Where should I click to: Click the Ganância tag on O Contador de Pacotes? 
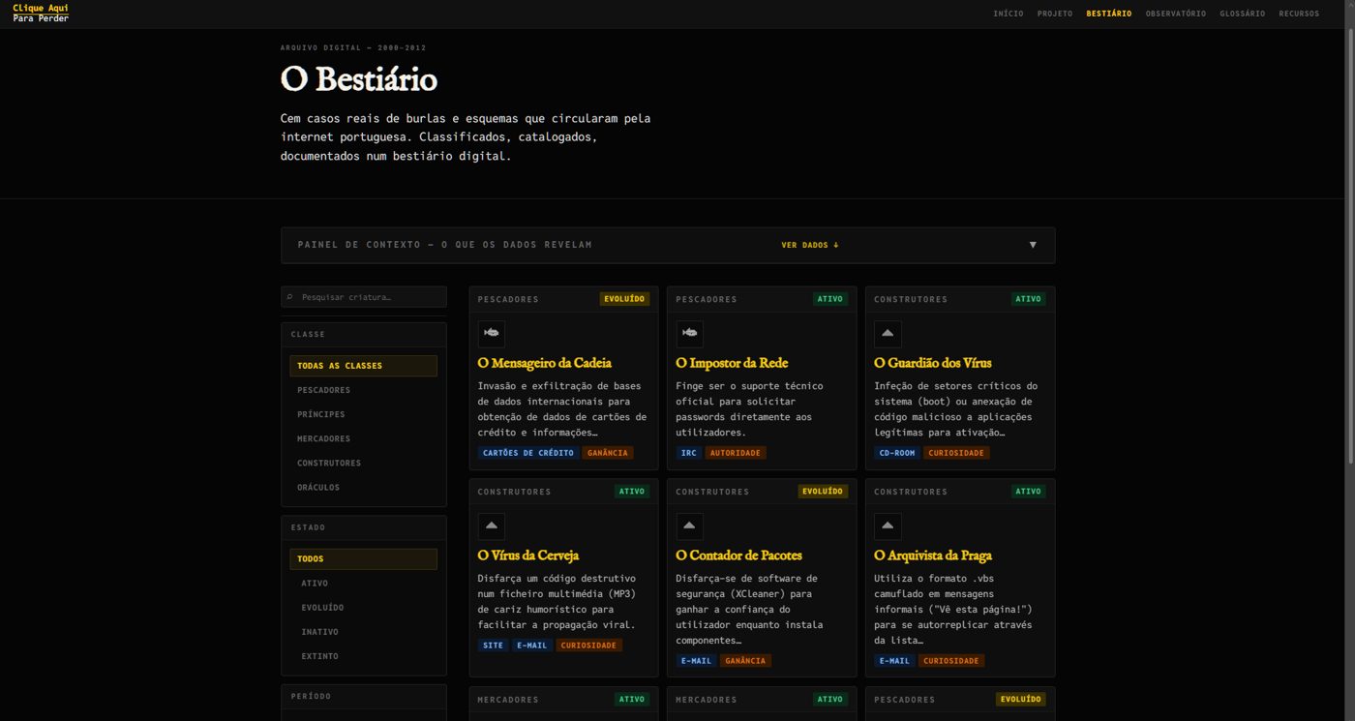point(745,661)
